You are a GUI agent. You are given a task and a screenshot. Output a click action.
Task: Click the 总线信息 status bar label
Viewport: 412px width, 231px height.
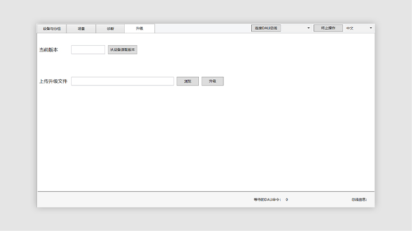[x=359, y=200]
